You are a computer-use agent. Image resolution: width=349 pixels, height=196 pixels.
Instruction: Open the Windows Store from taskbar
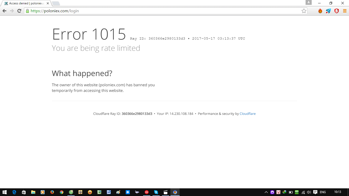click(x=24, y=192)
